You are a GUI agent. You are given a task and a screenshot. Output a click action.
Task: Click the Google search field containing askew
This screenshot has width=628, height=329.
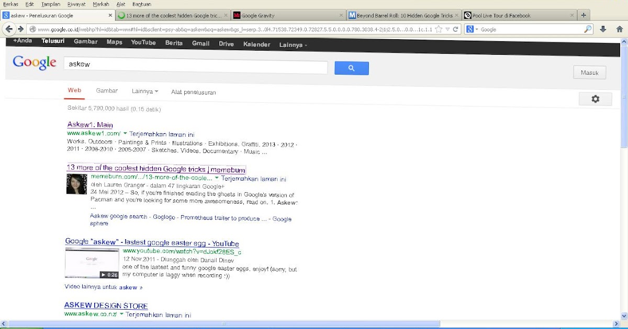coord(196,65)
